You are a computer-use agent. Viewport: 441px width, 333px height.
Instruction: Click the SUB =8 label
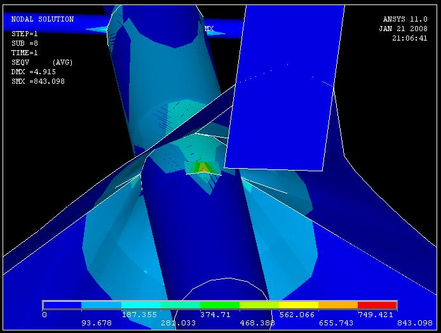(x=25, y=43)
